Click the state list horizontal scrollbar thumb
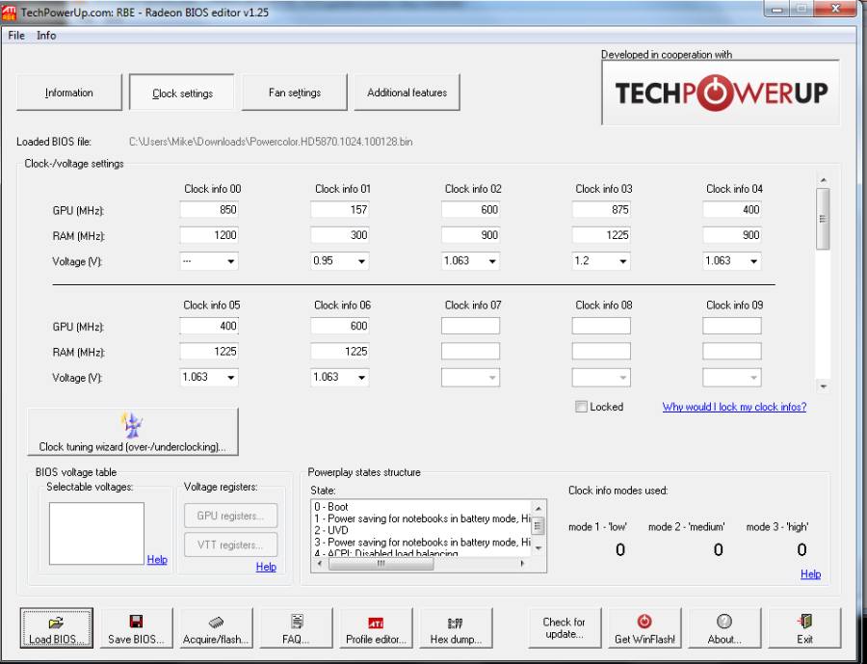Screen dimensions: 867x664 381,564
